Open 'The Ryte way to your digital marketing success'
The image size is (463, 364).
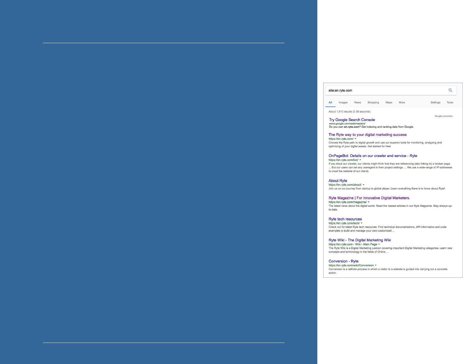click(367, 134)
